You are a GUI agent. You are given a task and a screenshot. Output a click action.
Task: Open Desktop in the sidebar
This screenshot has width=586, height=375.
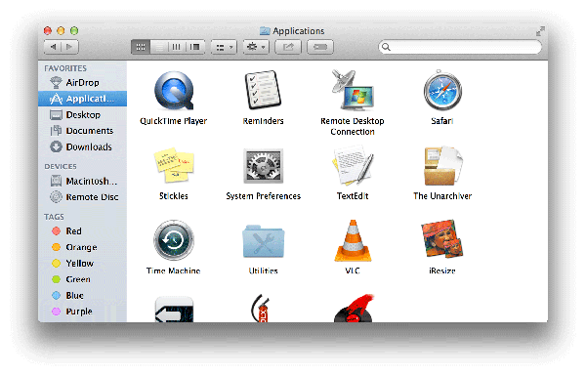[x=82, y=114]
